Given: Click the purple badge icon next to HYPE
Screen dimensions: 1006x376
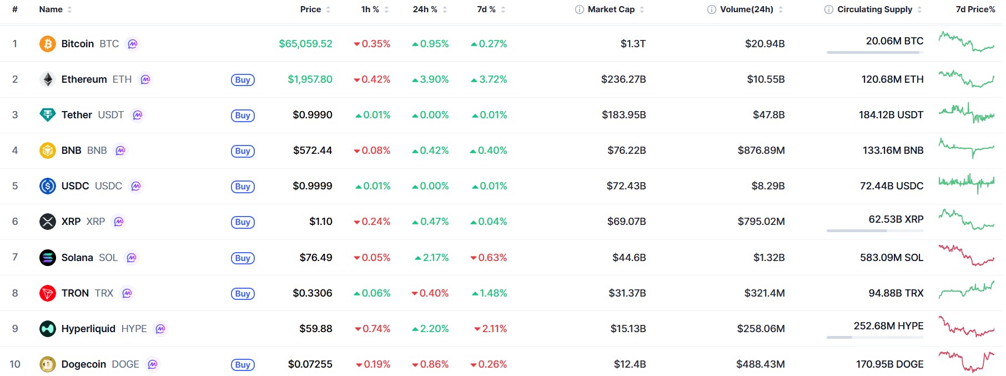Looking at the screenshot, I should coord(160,329).
